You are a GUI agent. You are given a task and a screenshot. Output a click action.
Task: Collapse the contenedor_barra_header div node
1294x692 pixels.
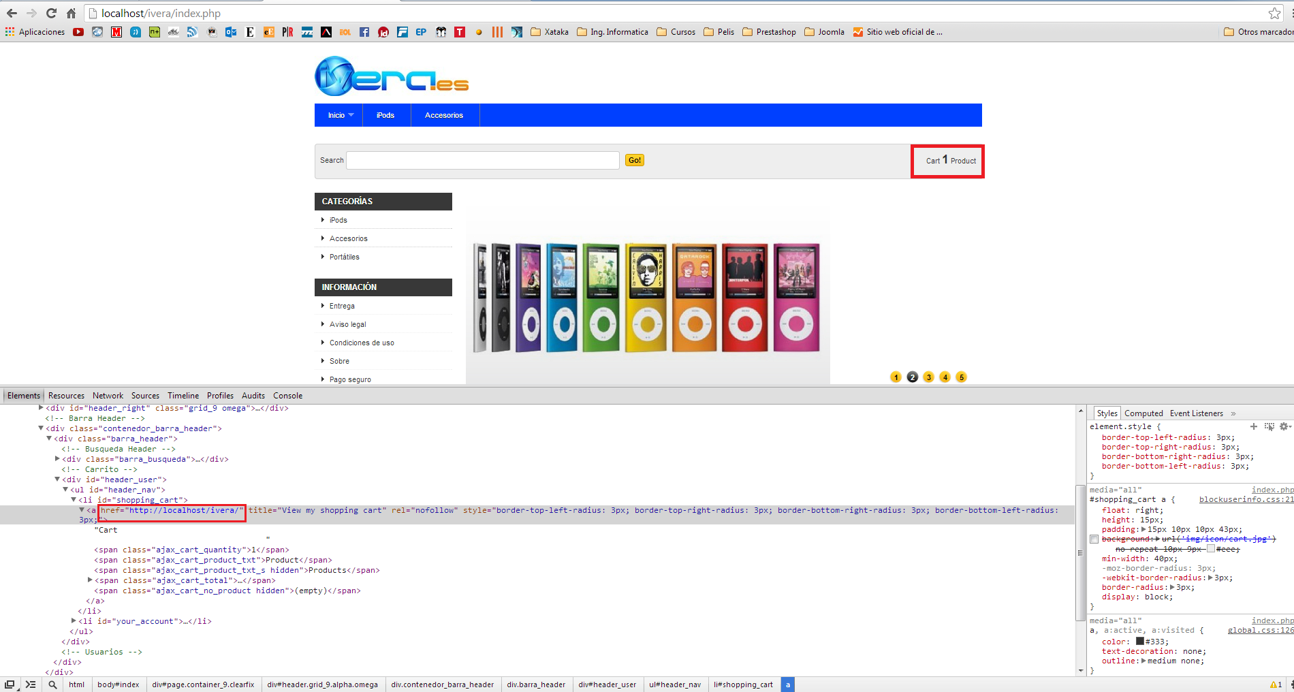[41, 428]
